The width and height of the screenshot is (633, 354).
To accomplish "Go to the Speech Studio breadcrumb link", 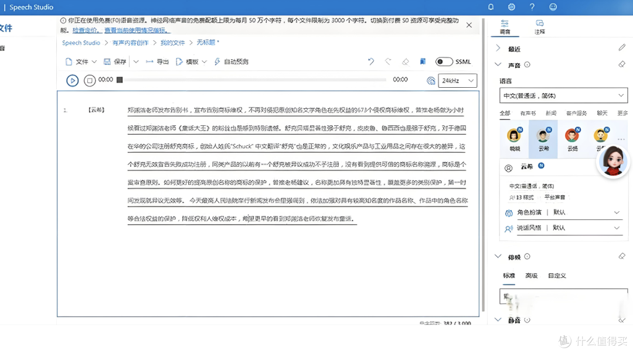I will (81, 43).
